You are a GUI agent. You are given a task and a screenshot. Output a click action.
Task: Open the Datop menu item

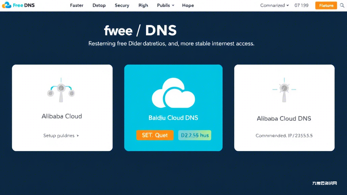tap(99, 5)
